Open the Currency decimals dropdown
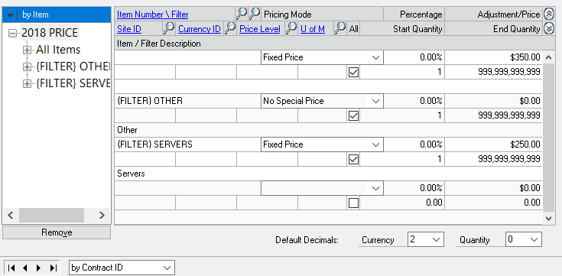Screen dimensions: 562x276 pyautogui.click(x=436, y=239)
